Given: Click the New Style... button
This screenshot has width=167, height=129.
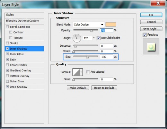Looking at the screenshot, I should pyautogui.click(x=151, y=29).
